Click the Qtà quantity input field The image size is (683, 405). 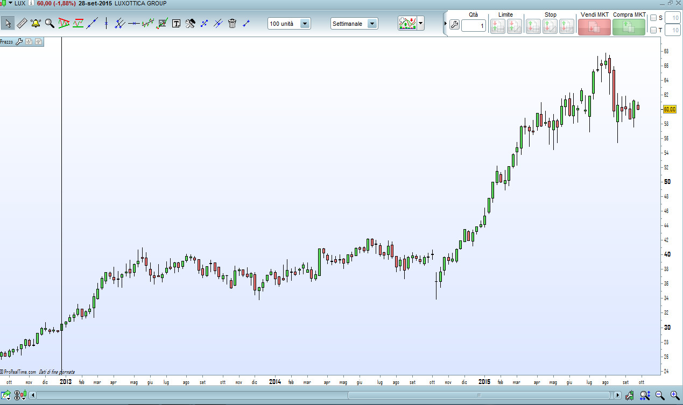pos(474,25)
